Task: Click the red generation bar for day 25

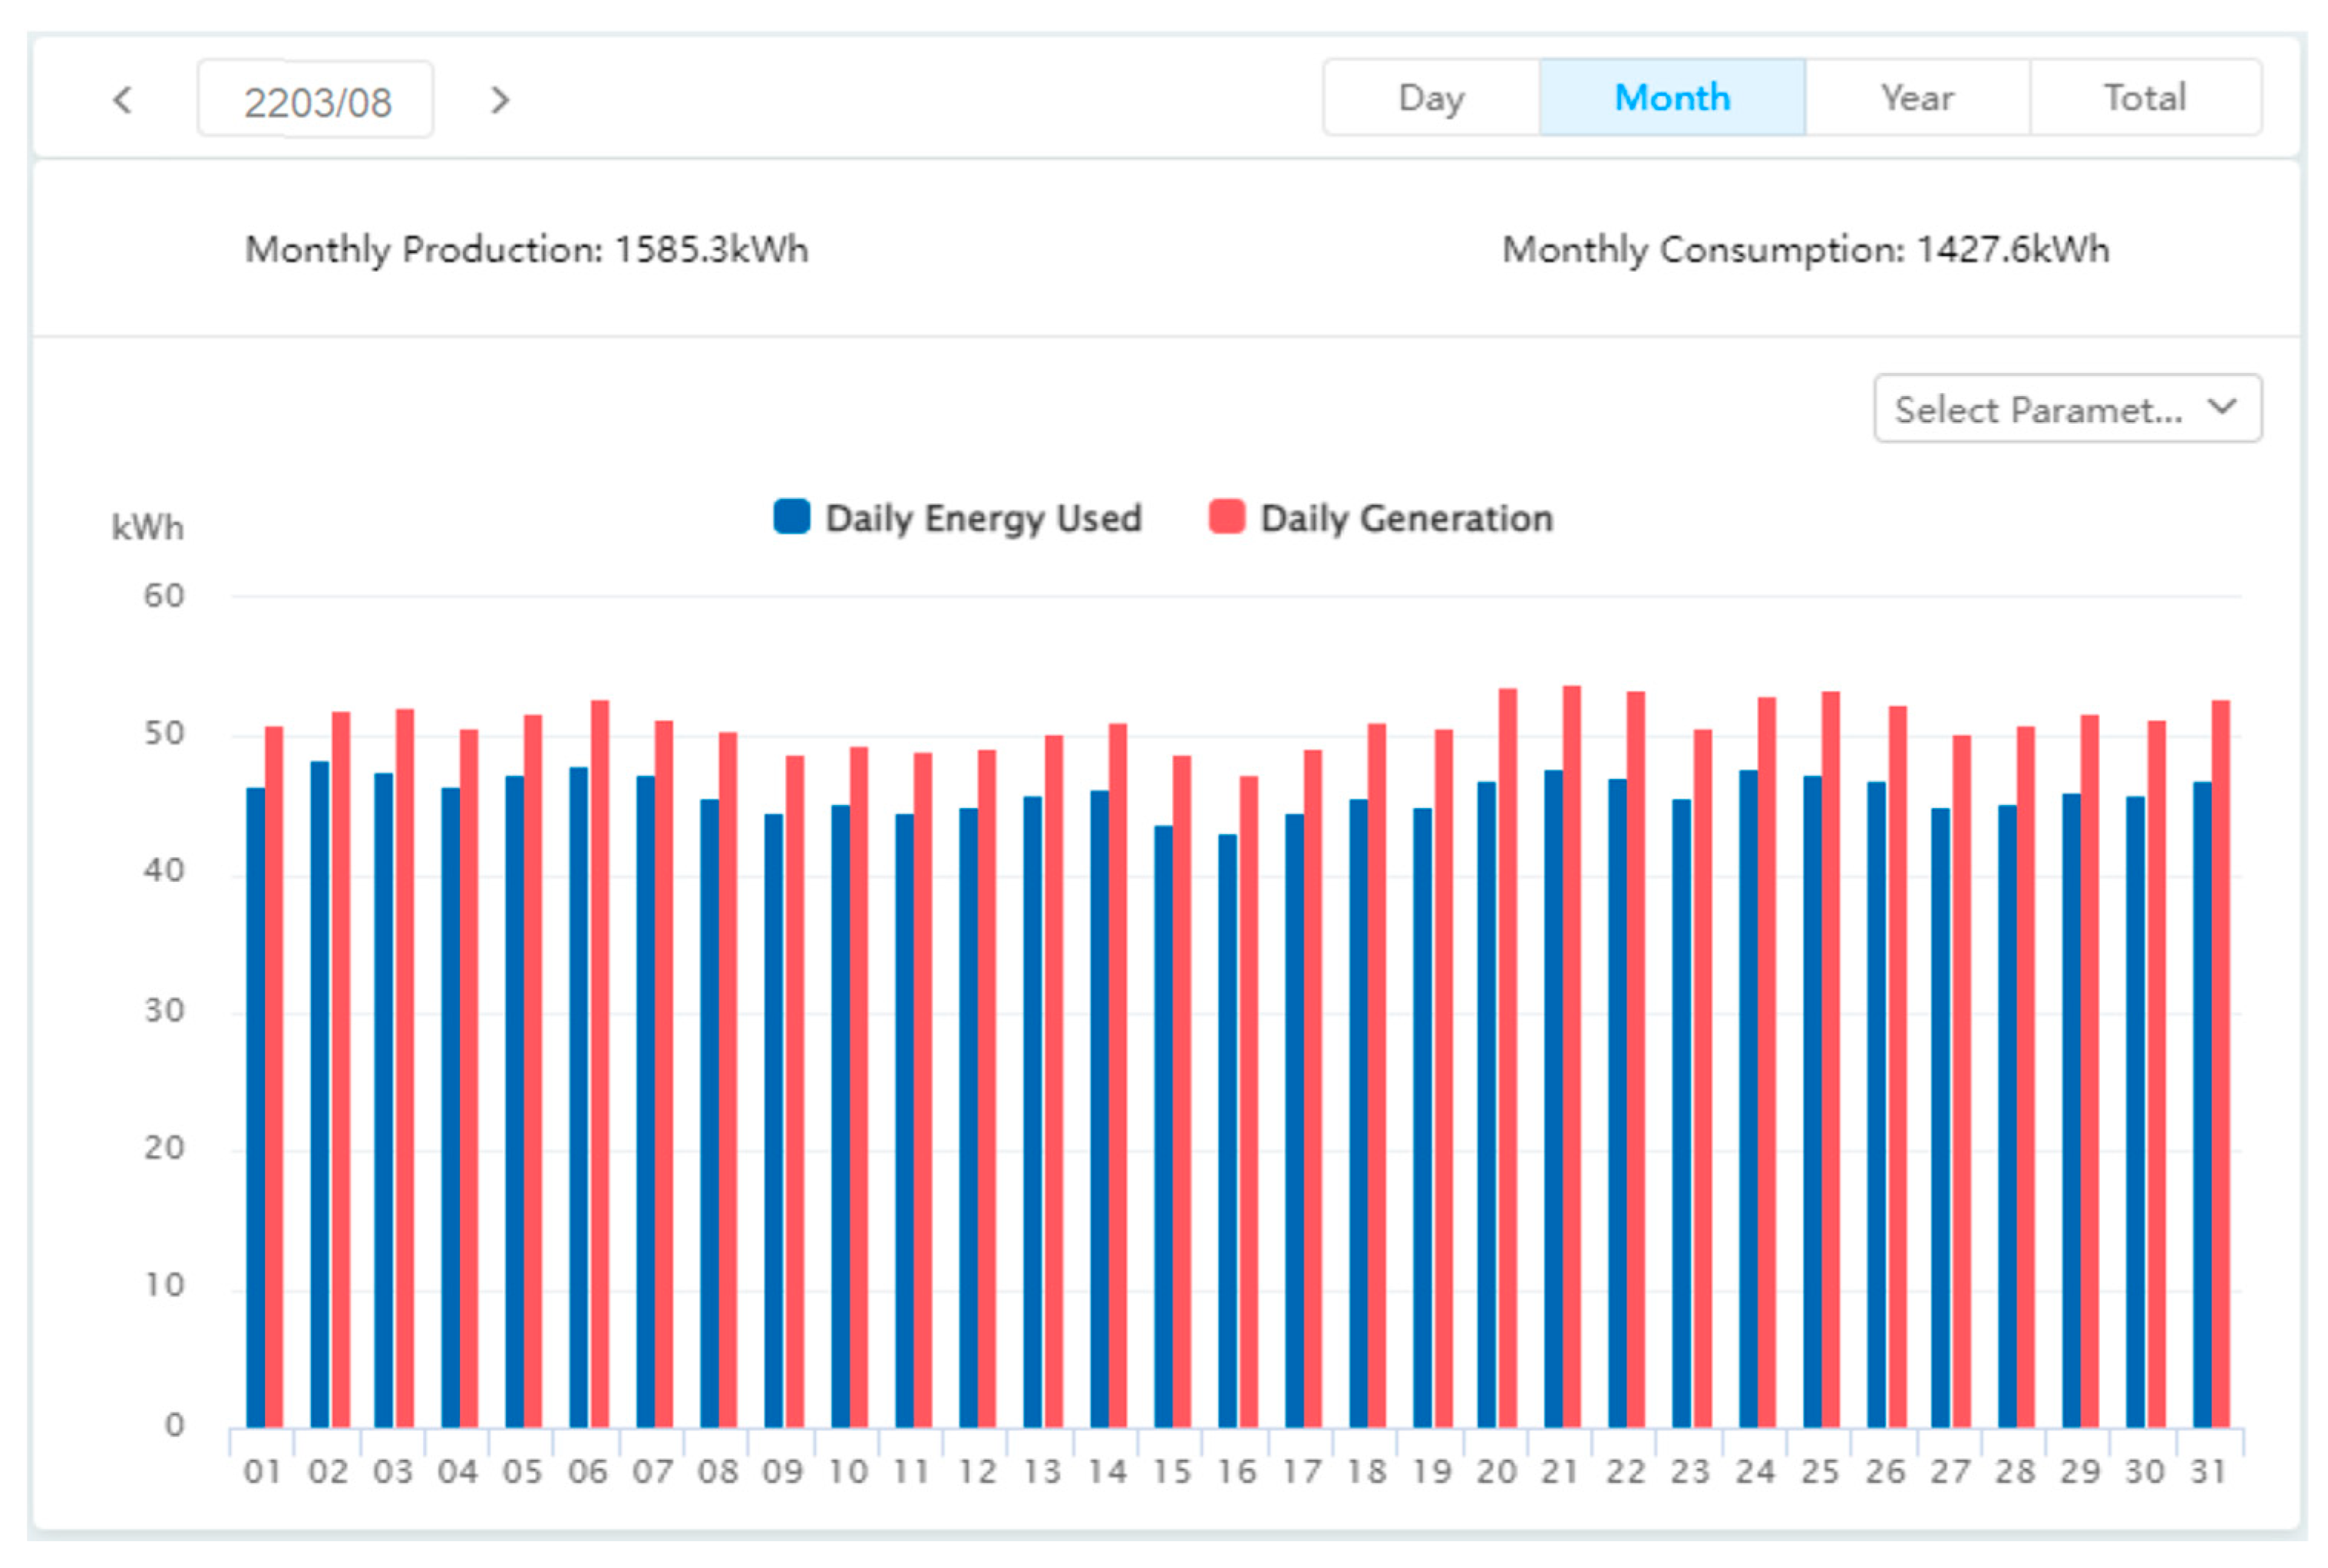Action: [x=1830, y=1059]
